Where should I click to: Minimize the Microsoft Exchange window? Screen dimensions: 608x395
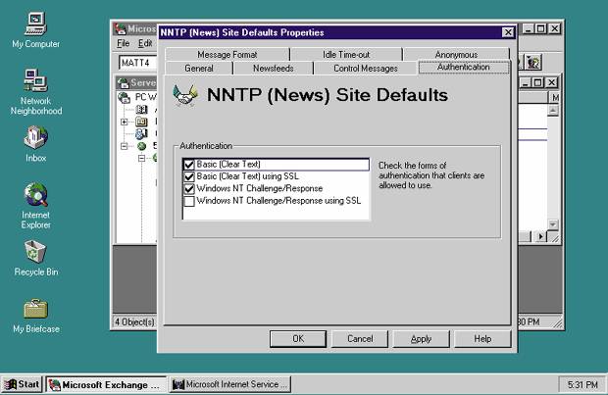point(529,28)
